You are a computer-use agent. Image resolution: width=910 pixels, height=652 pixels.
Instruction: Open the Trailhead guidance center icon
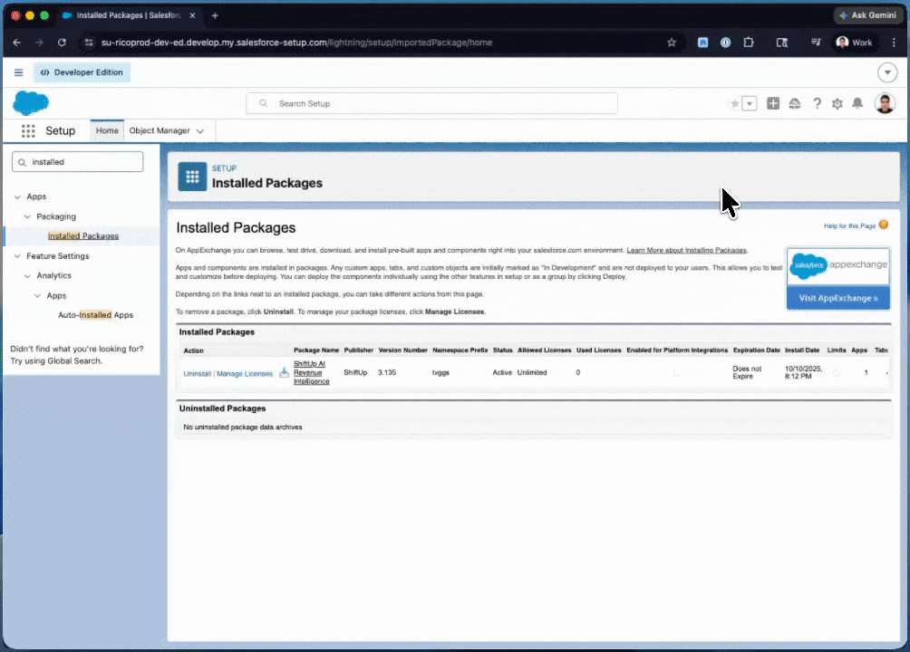(795, 103)
